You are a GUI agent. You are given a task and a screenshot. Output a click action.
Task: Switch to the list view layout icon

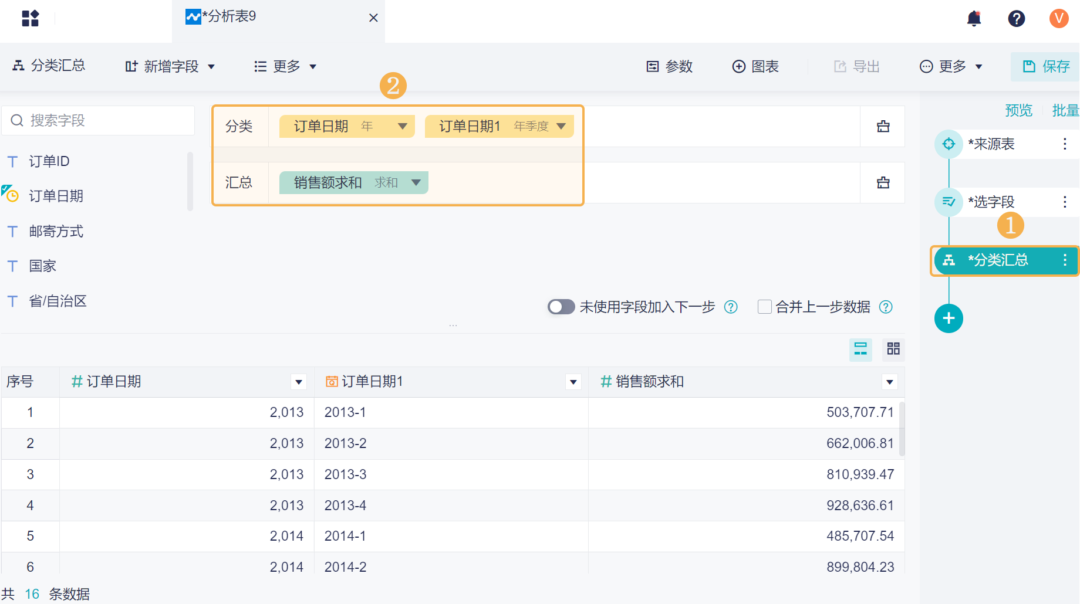pyautogui.click(x=860, y=349)
